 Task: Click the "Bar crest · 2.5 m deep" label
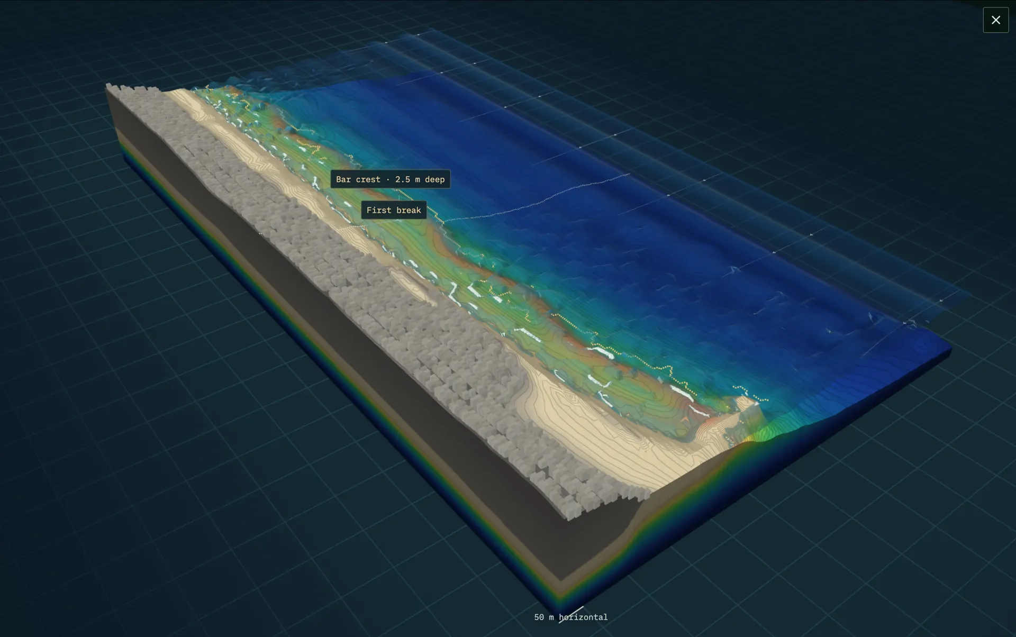(391, 179)
